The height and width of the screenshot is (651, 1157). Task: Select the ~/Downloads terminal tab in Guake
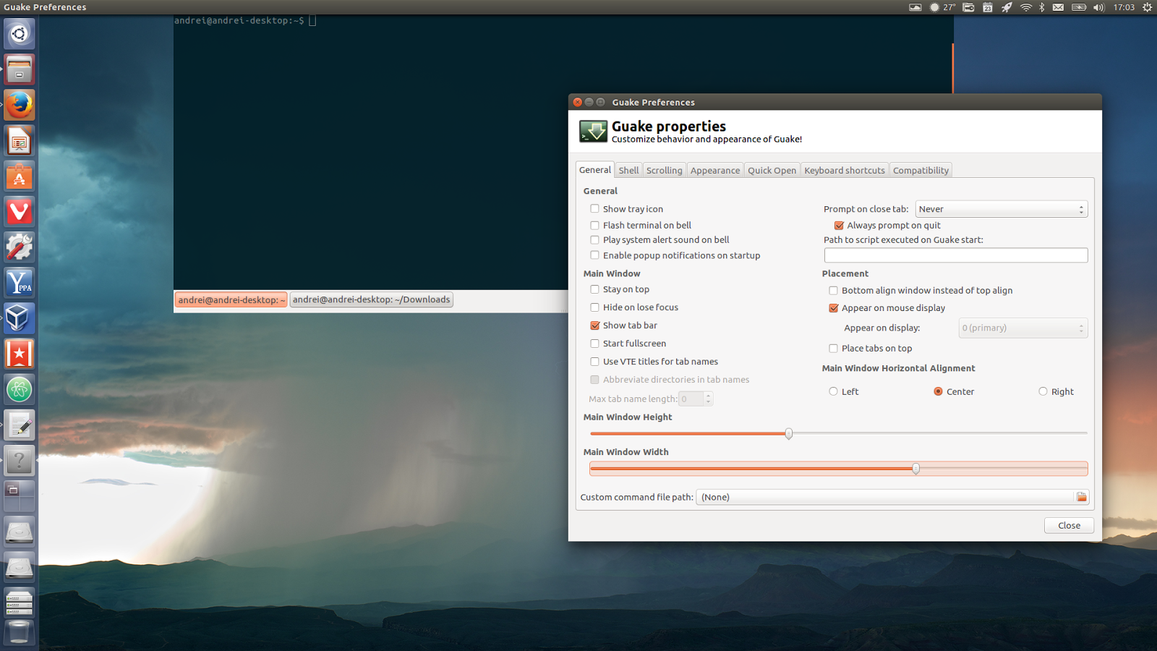[x=371, y=299]
